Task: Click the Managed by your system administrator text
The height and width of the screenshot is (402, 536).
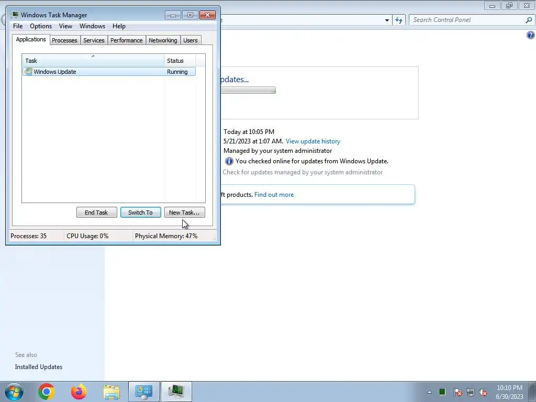Action: [277, 151]
